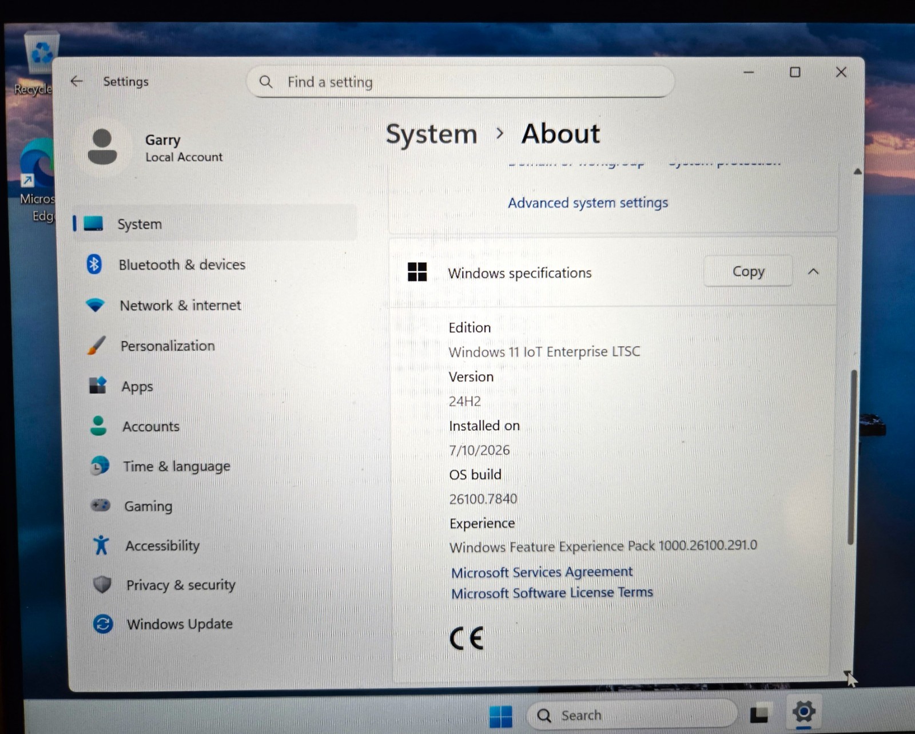Click the System monitor icon in sidebar
This screenshot has width=915, height=734.
(x=93, y=223)
